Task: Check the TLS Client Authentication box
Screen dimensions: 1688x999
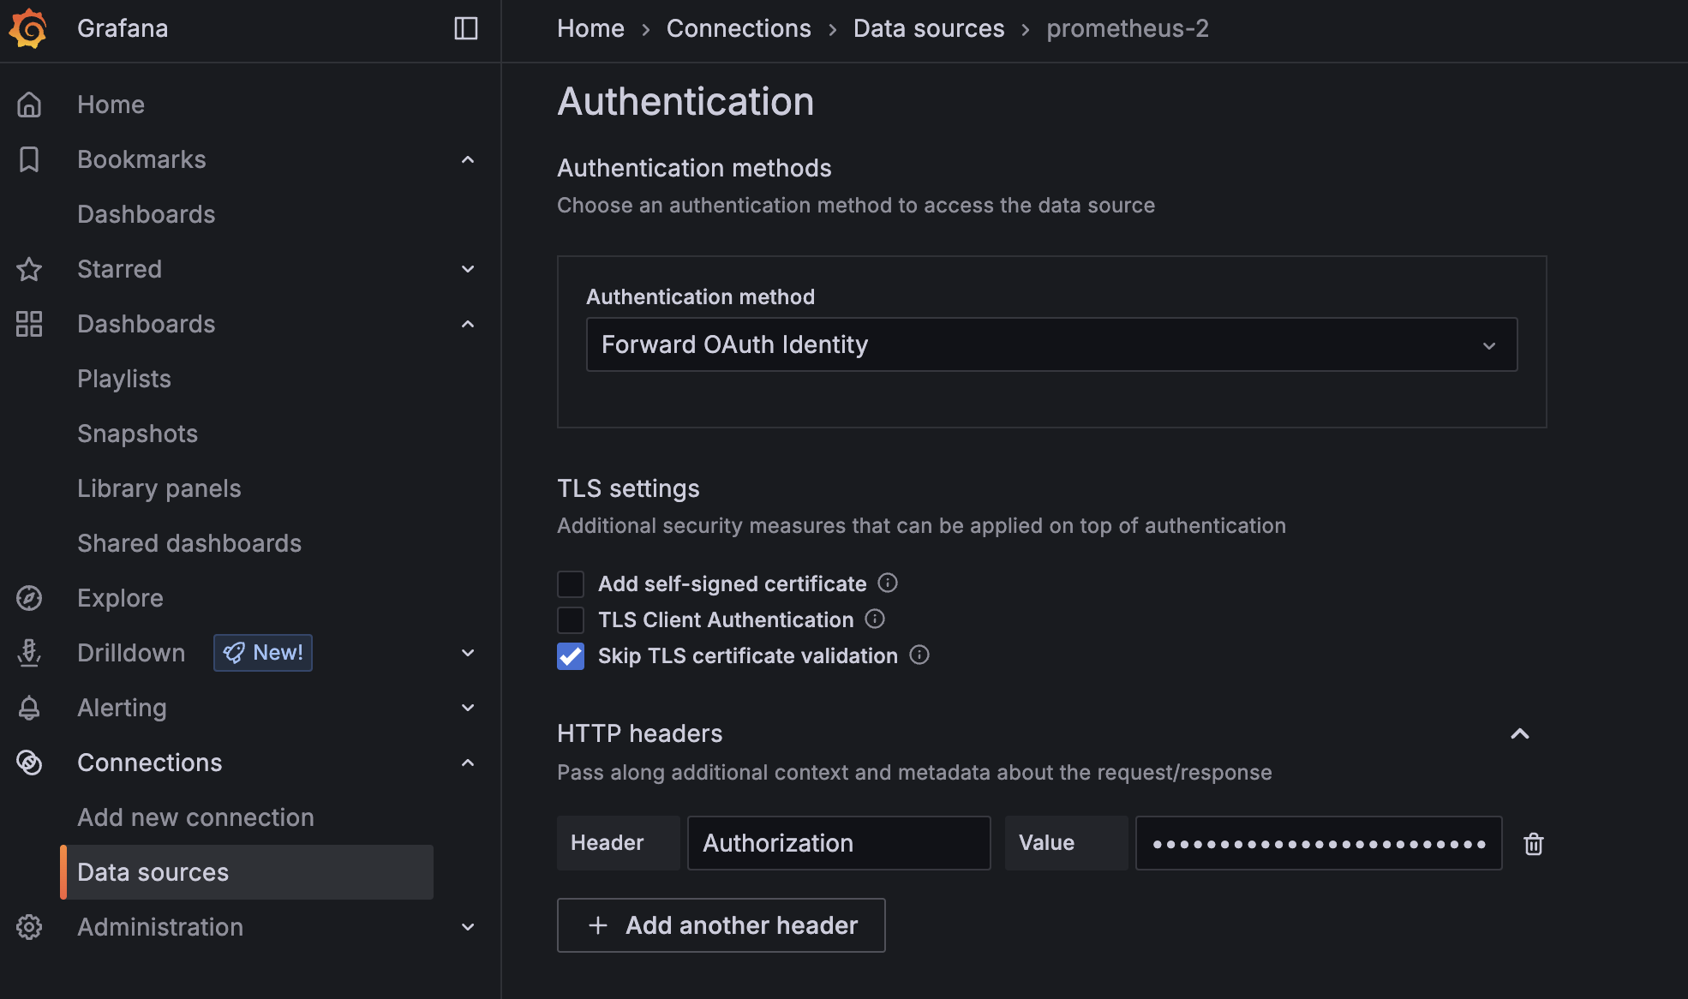Action: coord(571,620)
